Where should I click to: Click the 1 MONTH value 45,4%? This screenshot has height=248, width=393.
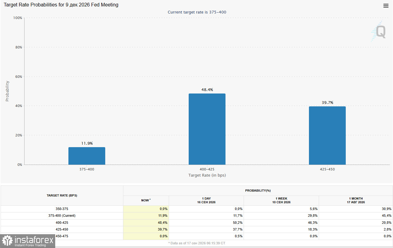[x=387, y=216]
